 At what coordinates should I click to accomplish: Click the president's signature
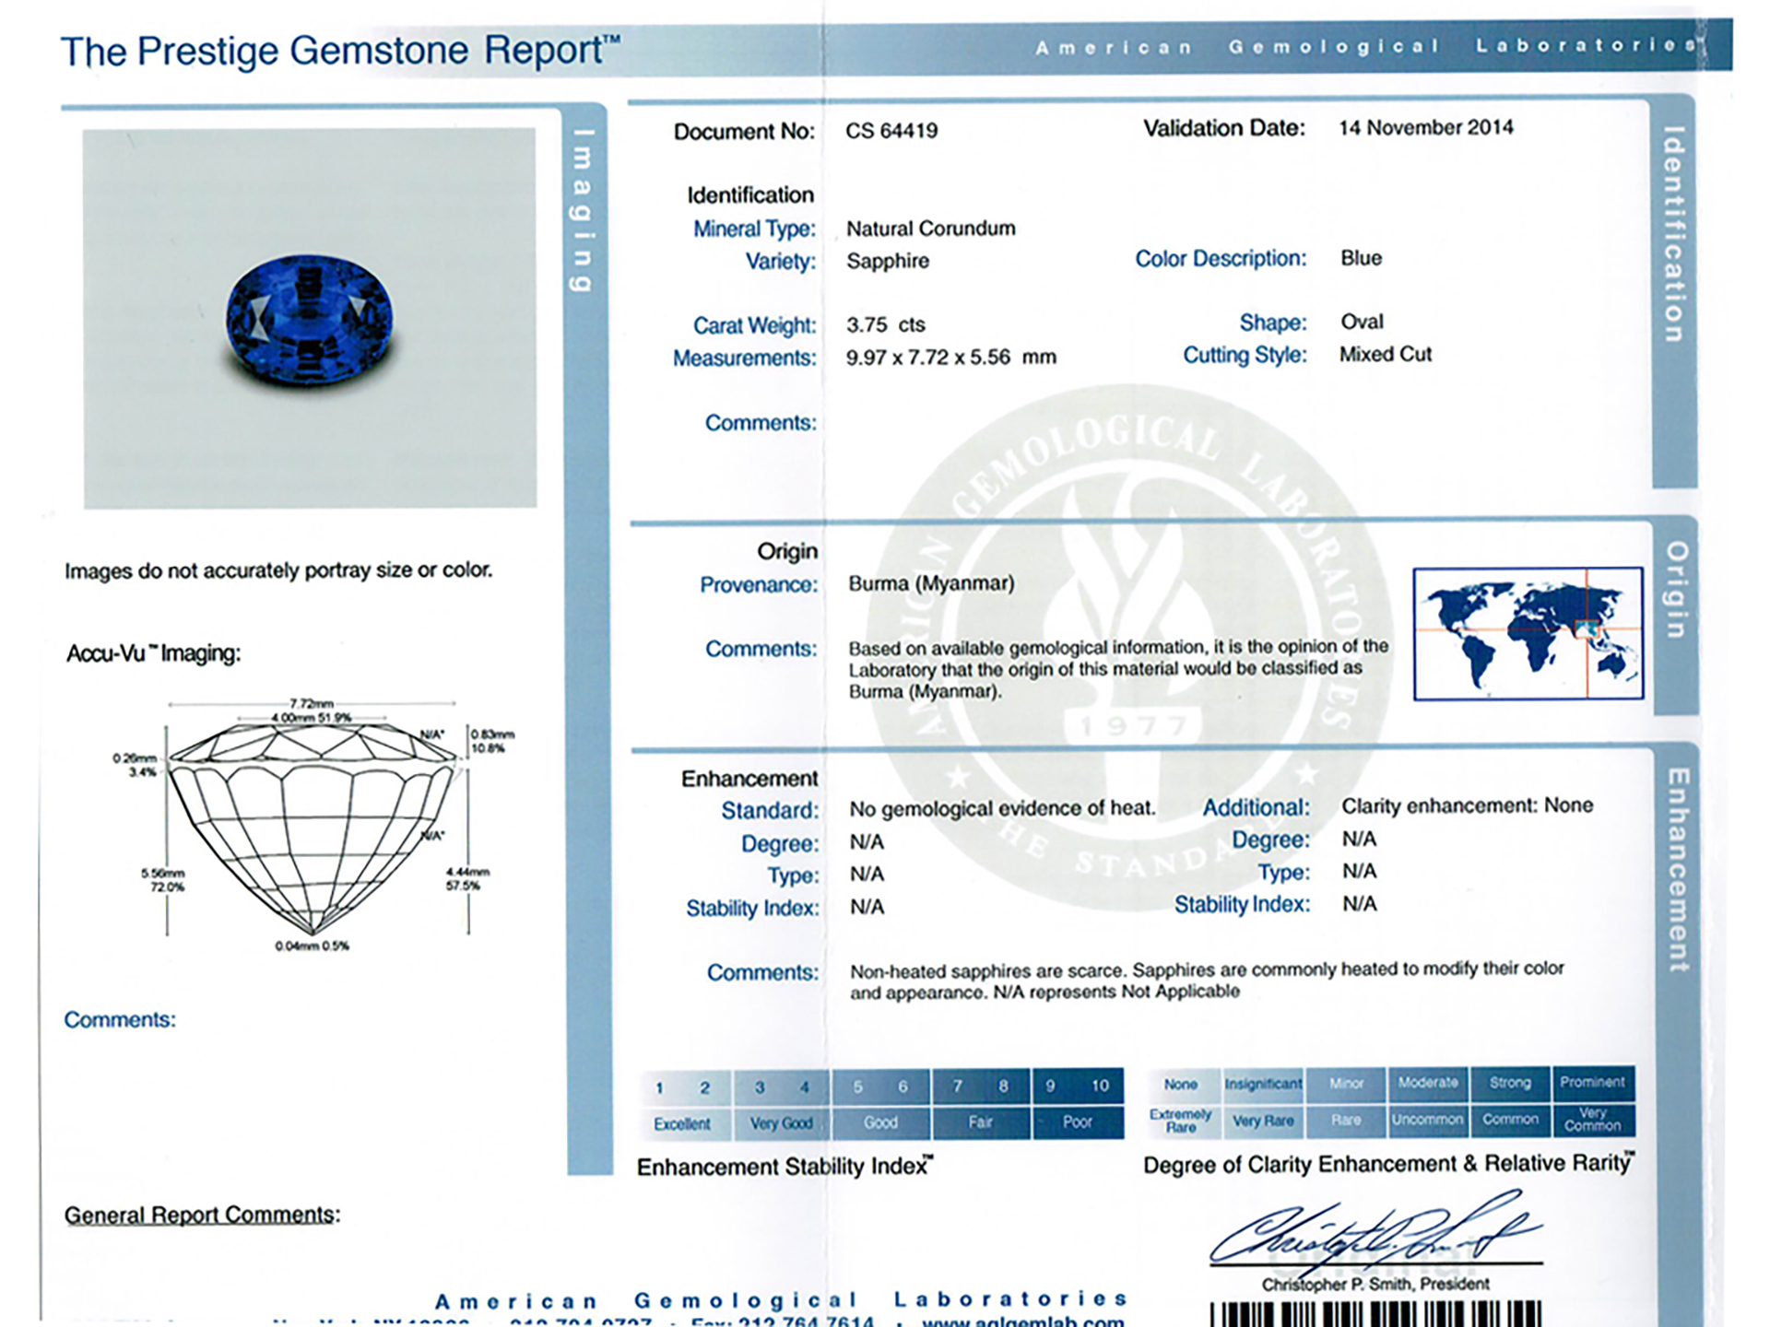[x=1372, y=1235]
